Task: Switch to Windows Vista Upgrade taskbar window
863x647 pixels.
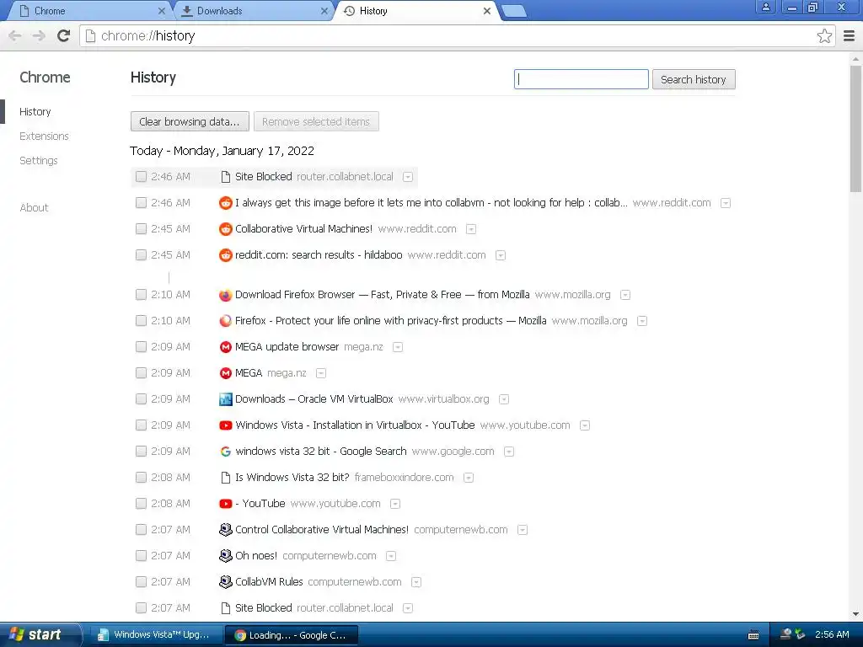Action: [155, 635]
